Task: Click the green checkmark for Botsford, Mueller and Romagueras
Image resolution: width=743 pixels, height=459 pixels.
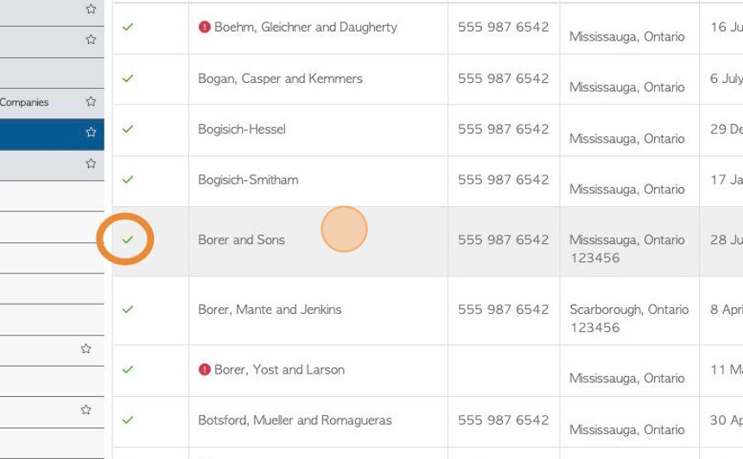Action: [x=128, y=419]
